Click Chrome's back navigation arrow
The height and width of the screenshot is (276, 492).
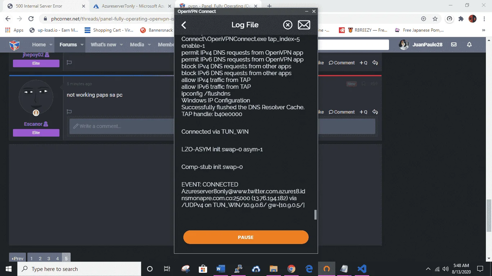(x=8, y=19)
